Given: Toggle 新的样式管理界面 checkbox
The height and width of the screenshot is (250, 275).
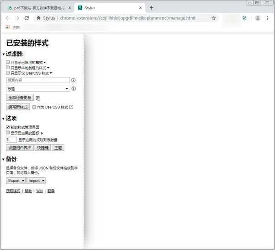Looking at the screenshot, I should (8, 127).
